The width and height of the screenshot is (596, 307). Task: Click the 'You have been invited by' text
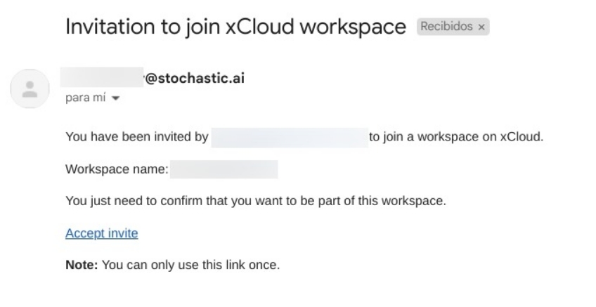pyautogui.click(x=137, y=137)
